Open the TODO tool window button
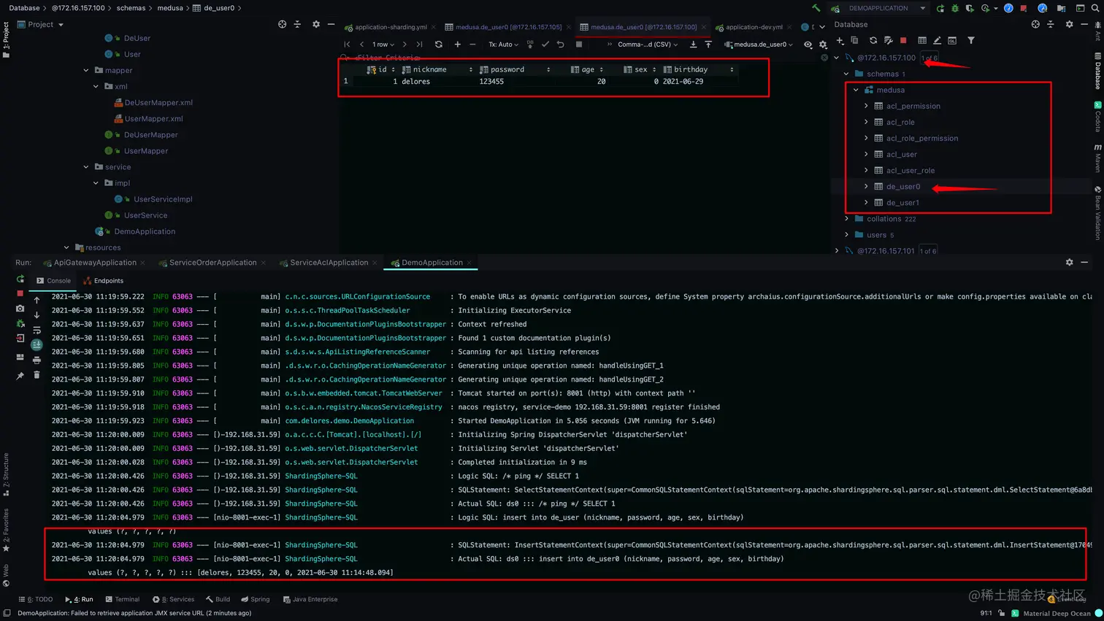The image size is (1104, 621). point(36,599)
